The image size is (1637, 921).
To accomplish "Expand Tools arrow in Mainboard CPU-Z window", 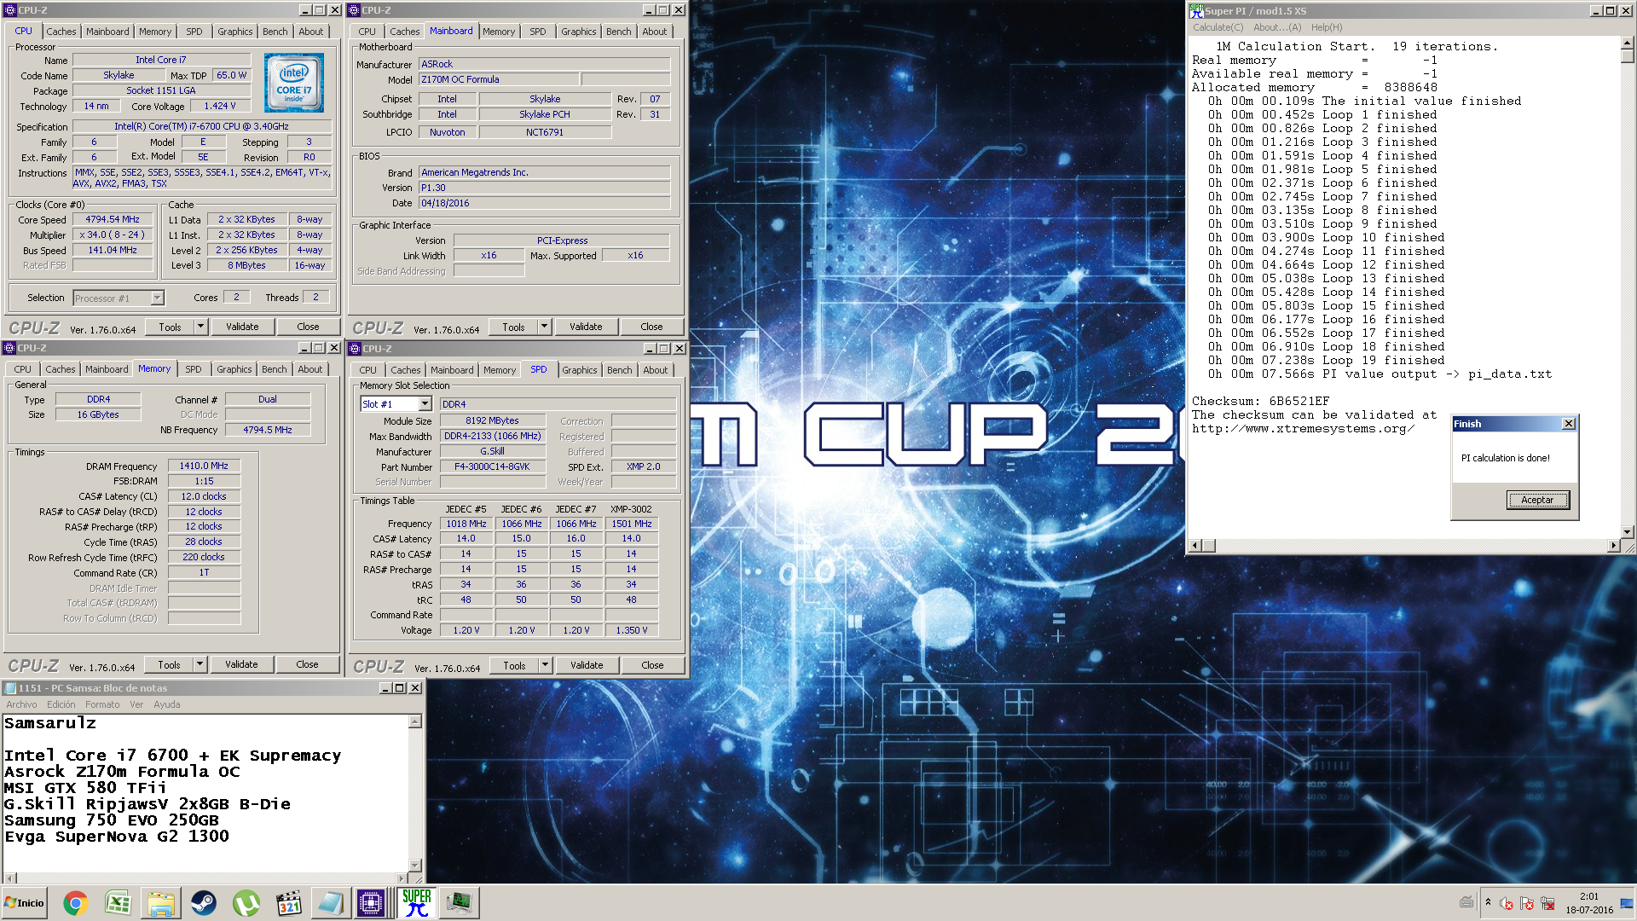I will (x=544, y=327).
